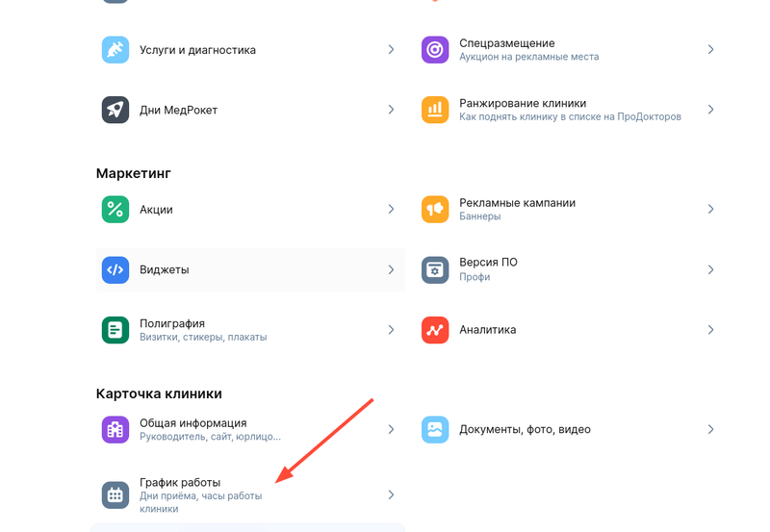Expand the Услуги и диагностика chevron arrow
770x532 pixels.
click(x=391, y=49)
